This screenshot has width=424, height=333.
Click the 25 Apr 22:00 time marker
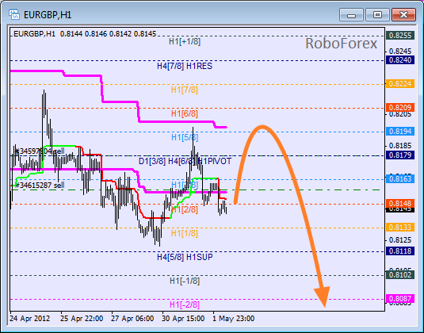(82, 319)
